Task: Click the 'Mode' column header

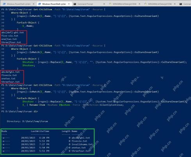Action: click(4, 131)
